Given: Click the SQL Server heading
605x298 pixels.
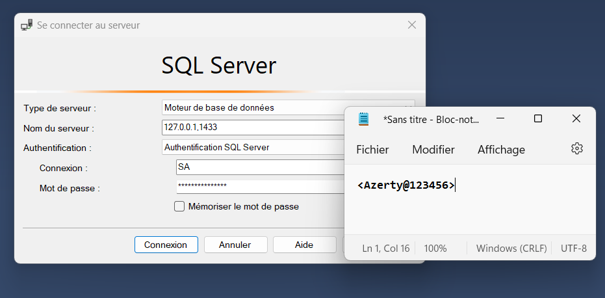Looking at the screenshot, I should 219,65.
